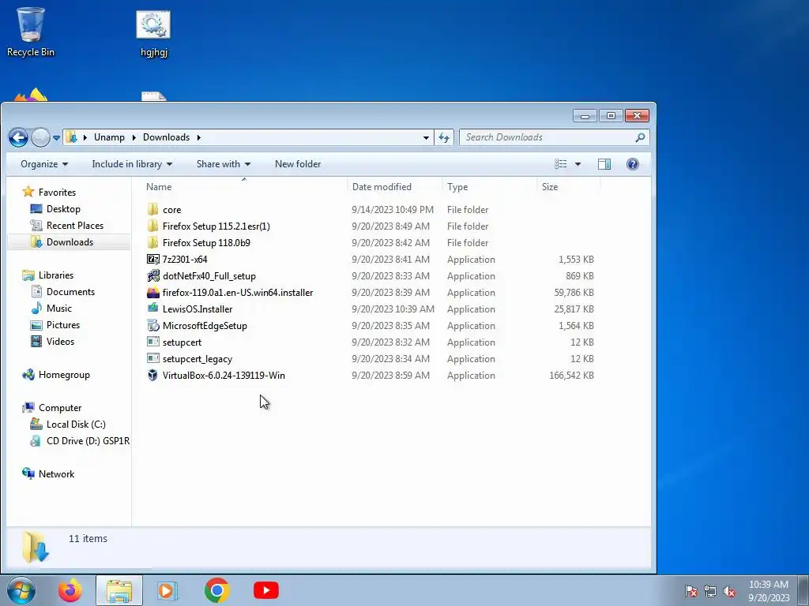Open Computer in navigation pane
This screenshot has height=606, width=809.
(60, 408)
